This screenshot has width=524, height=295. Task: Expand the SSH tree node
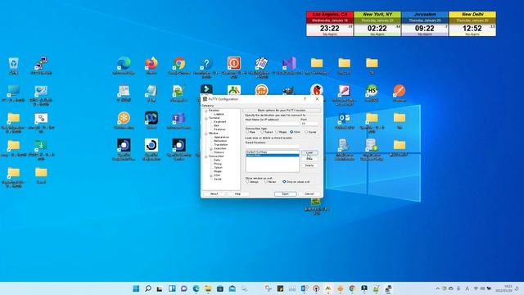[211, 175]
